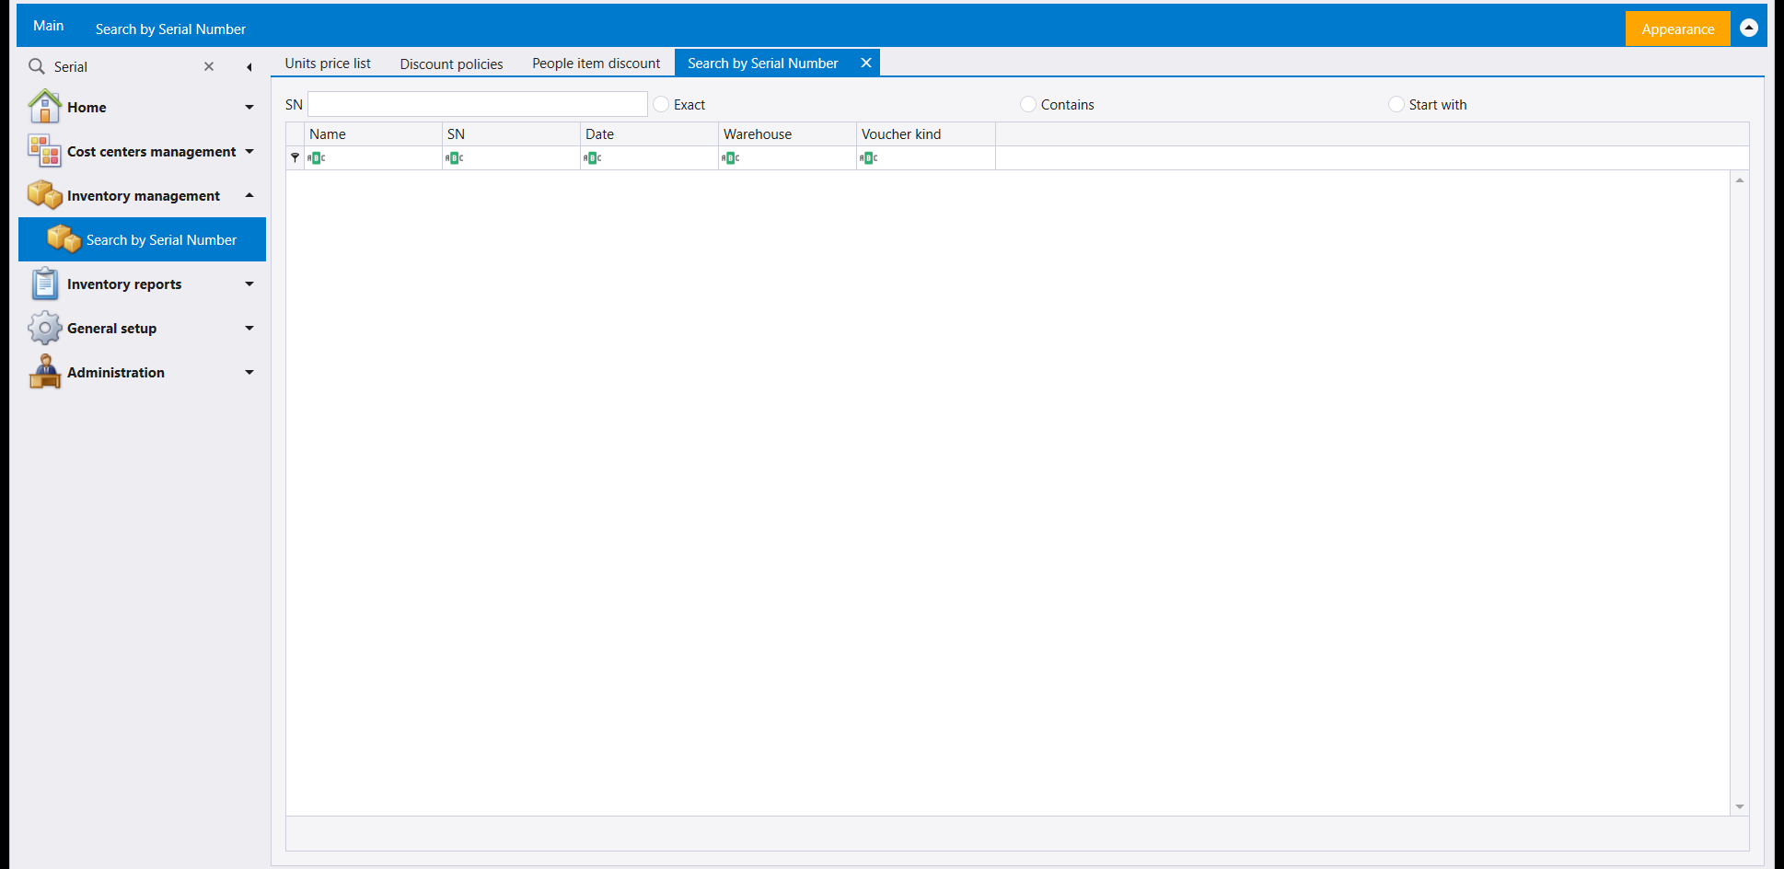This screenshot has height=869, width=1784.
Task: Click the sidebar search box containing Serial
Action: tap(123, 66)
